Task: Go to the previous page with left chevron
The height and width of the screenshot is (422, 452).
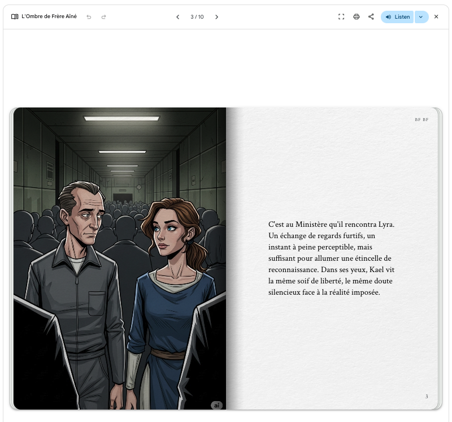Action: (x=178, y=17)
